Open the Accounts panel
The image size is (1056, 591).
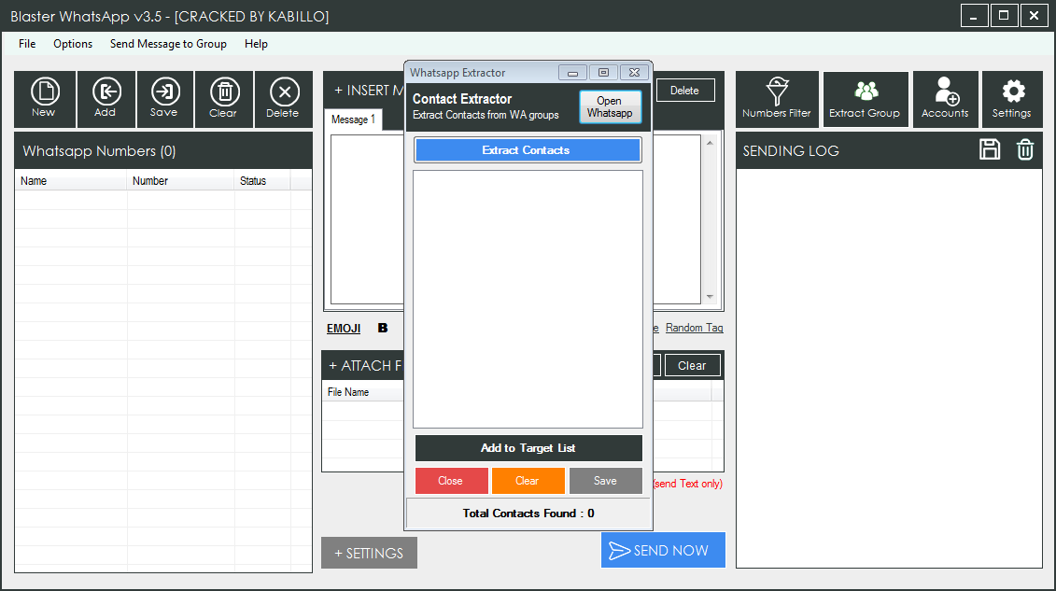coord(946,99)
